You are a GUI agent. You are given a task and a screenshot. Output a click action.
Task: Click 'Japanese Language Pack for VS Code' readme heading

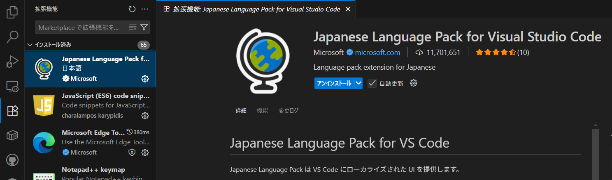[340, 143]
